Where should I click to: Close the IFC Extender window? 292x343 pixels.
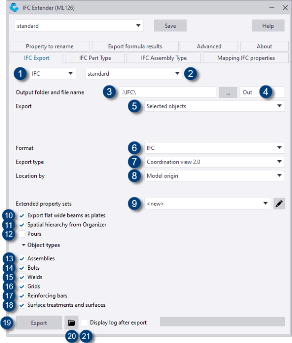tap(285, 8)
